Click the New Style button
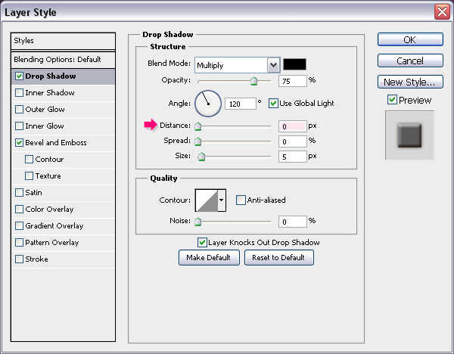This screenshot has height=354, width=454. (410, 82)
